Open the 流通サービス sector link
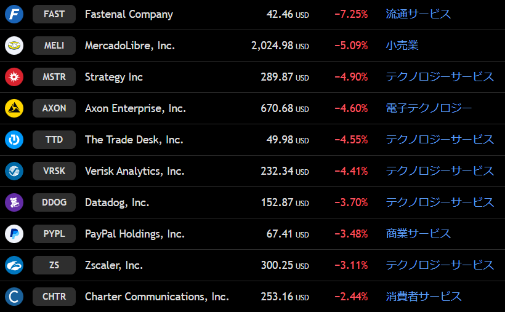This screenshot has height=312, width=505. pyautogui.click(x=418, y=14)
